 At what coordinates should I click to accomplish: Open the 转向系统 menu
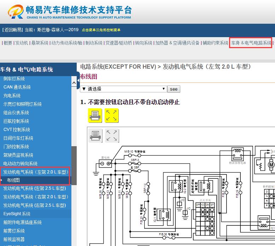click(x=144, y=43)
